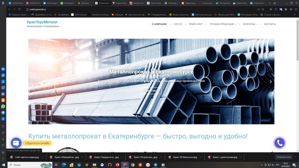Expand the Клиентам menu
299x168 pixels.
click(x=250, y=24)
